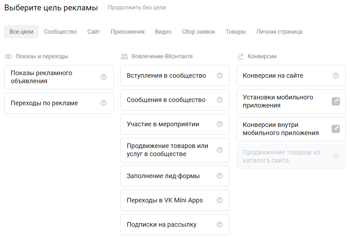
Task: Switch to the Сообщество tab
Action: pyautogui.click(x=60, y=32)
